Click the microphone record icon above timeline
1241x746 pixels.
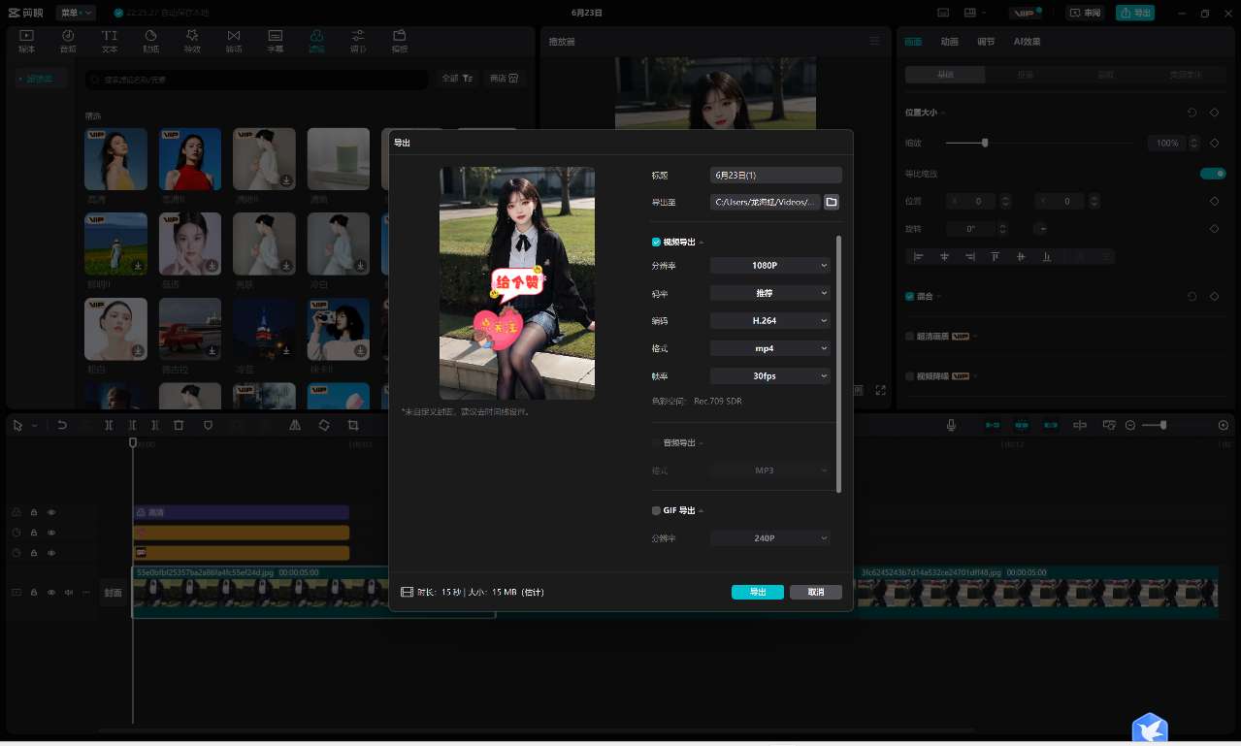[951, 425]
